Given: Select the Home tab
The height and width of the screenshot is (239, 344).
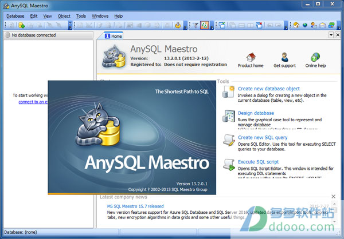Looking at the screenshot, I should pyautogui.click(x=114, y=36).
